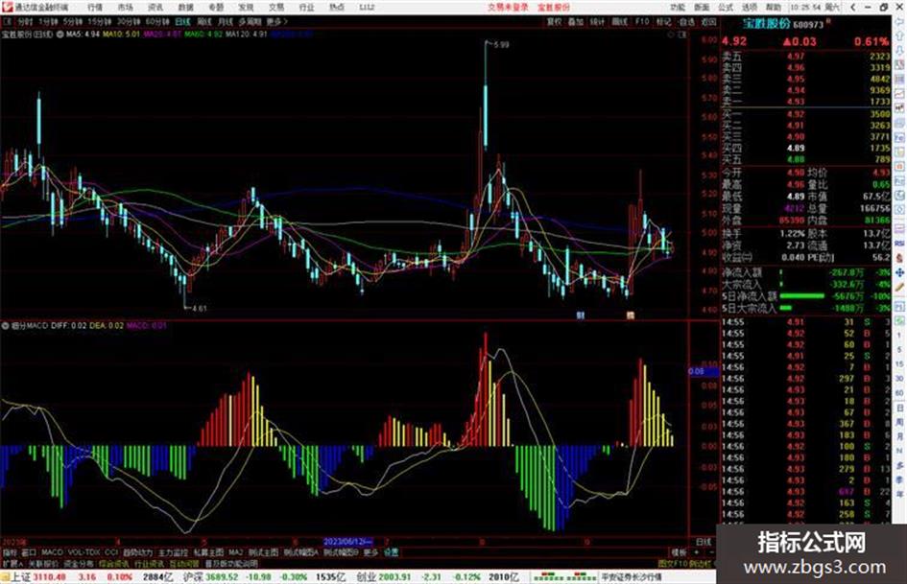
Task: Click the 复权 toolbar button
Action: click(554, 21)
